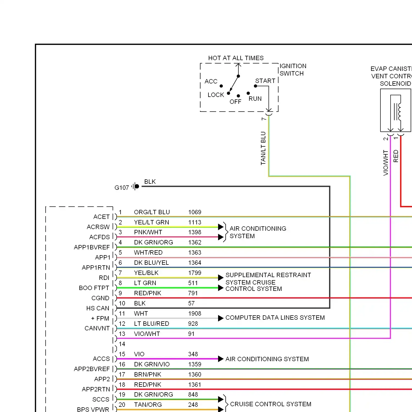The height and width of the screenshot is (412, 412).
Task: Select the vertical RED wire label
Action: tap(396, 156)
